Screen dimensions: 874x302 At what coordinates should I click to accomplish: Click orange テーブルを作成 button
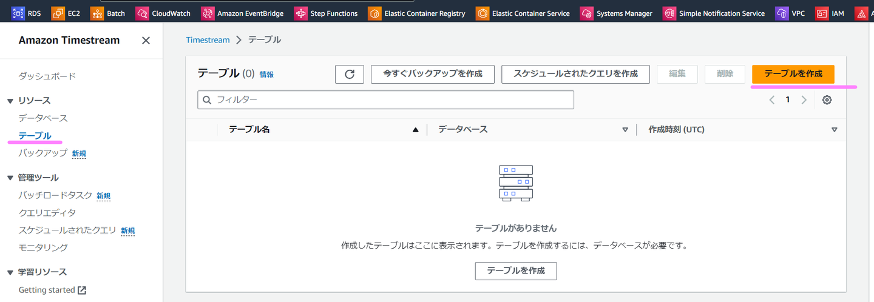(793, 74)
